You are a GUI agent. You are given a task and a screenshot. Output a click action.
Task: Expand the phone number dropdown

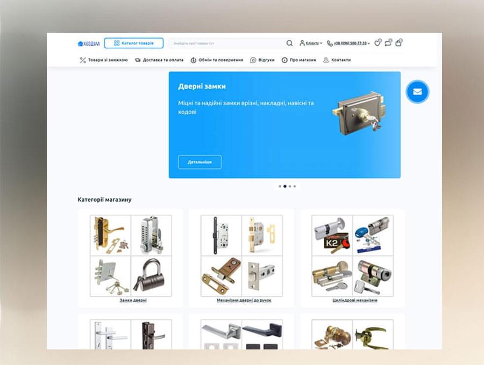(350, 43)
